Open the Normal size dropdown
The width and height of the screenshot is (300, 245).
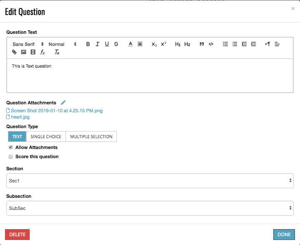click(62, 44)
